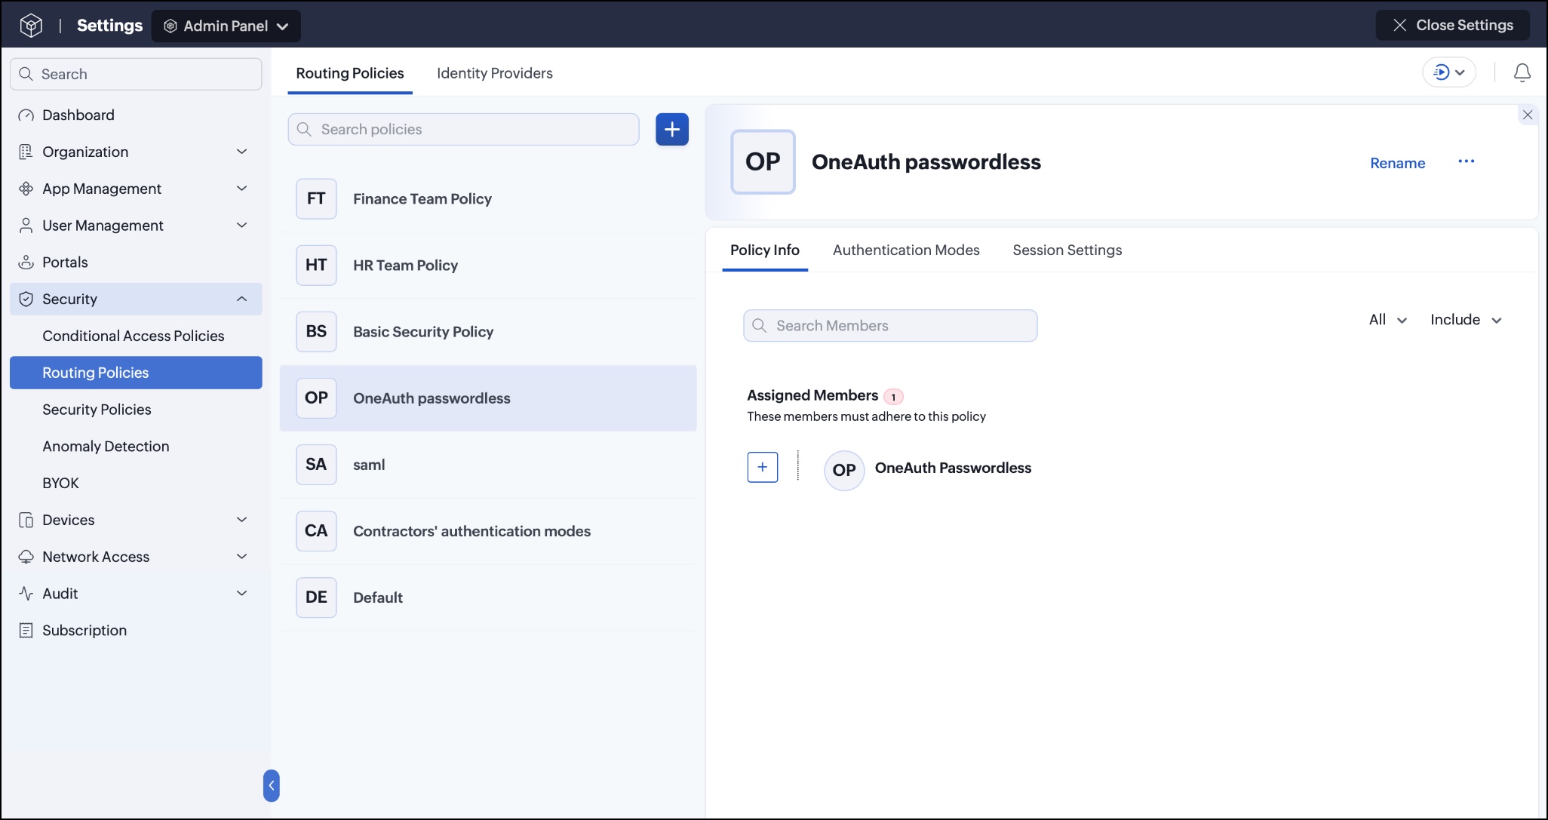Expand the Audit section chevron
Screen dimensions: 1548x820
242,594
